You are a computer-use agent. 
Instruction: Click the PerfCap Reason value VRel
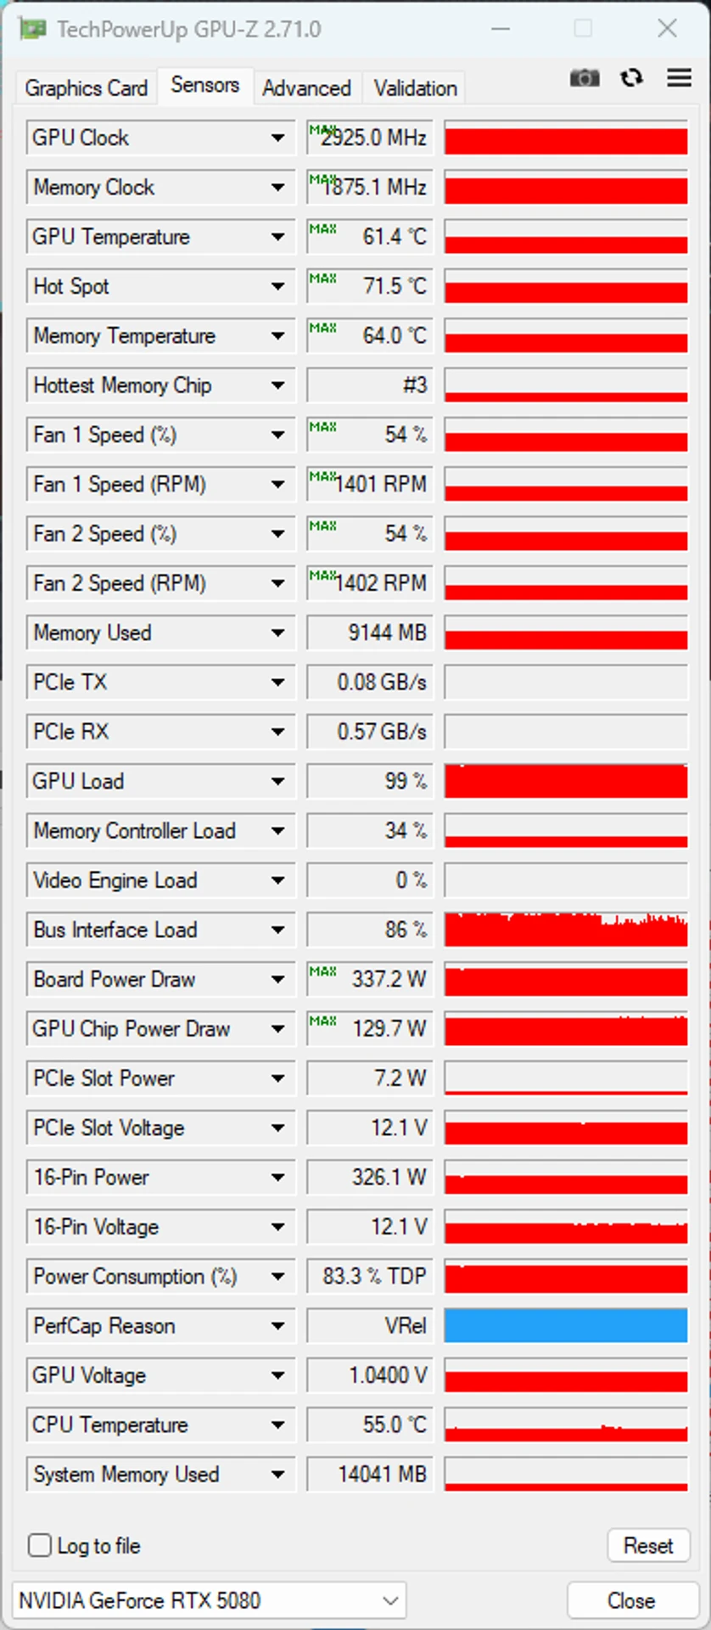pos(370,1326)
